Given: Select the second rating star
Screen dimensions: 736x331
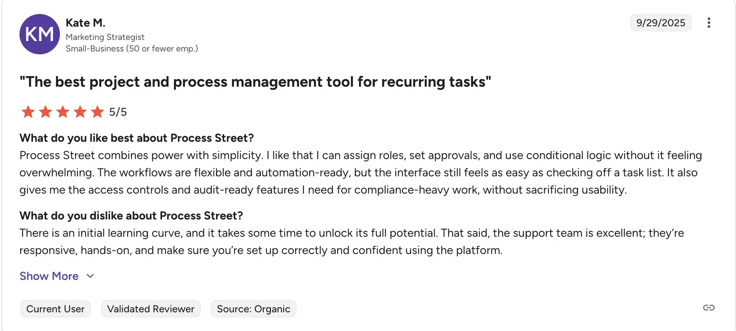Looking at the screenshot, I should (x=45, y=112).
